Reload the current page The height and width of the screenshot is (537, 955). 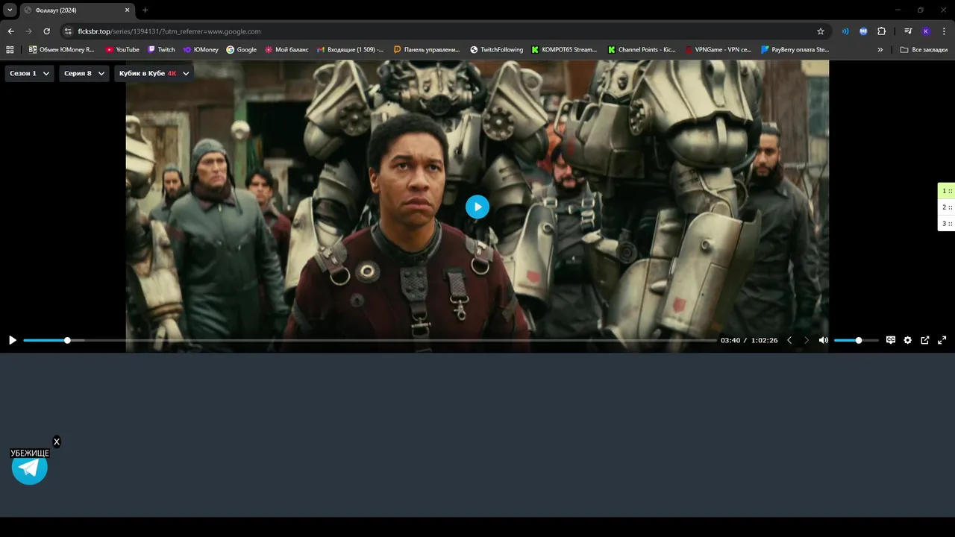click(x=46, y=31)
